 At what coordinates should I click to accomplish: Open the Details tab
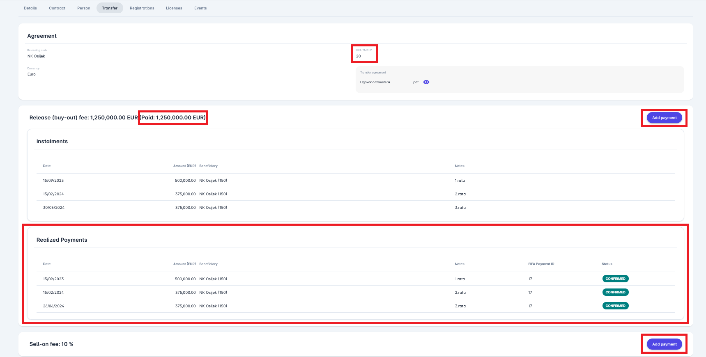click(30, 8)
